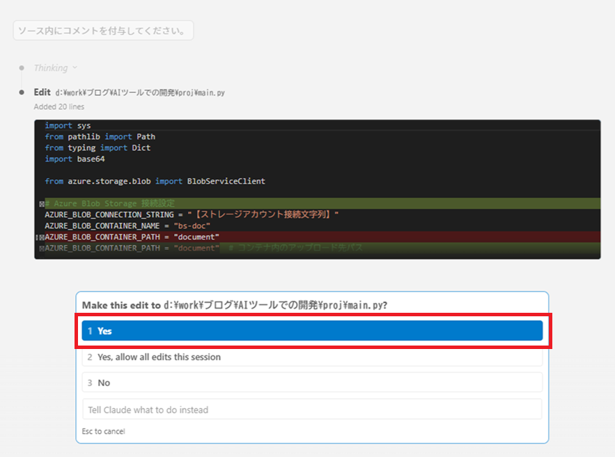Click the "Esc to cancel" hint
This screenshot has height=457, width=615.
[x=103, y=431]
